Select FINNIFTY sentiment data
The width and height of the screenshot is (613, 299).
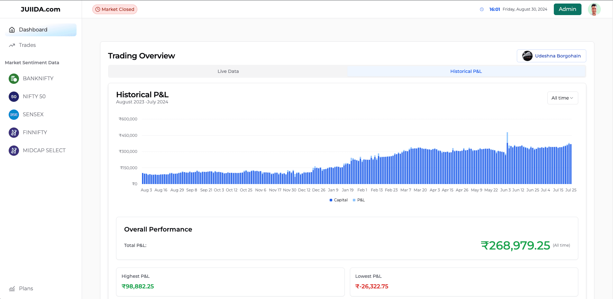(41, 133)
